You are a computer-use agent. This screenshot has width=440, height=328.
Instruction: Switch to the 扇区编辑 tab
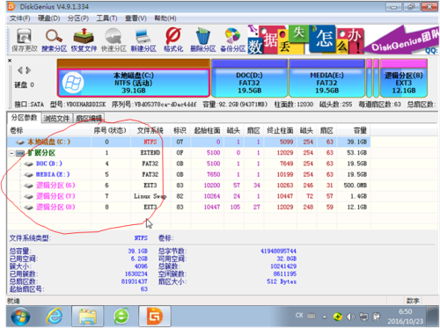[x=89, y=118]
